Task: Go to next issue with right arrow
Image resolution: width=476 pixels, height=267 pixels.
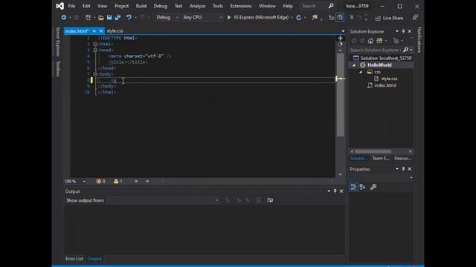Action: pos(147,181)
